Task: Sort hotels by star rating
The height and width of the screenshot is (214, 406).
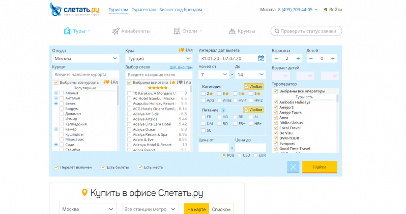Action: coord(172,82)
